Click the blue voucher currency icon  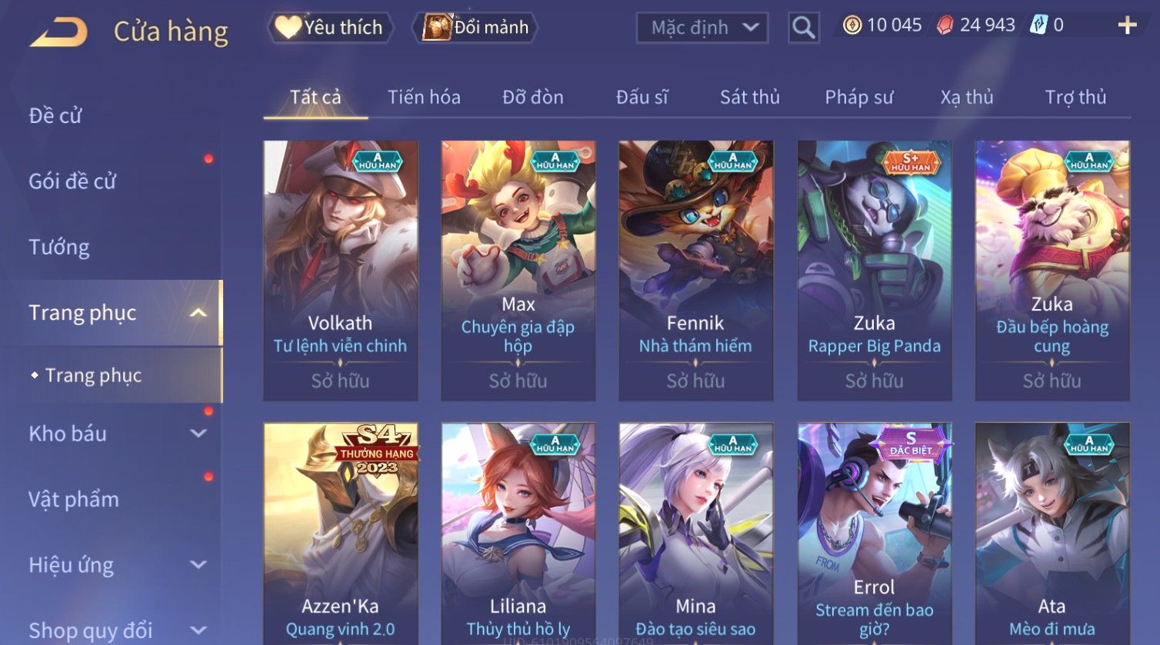coord(1038,25)
